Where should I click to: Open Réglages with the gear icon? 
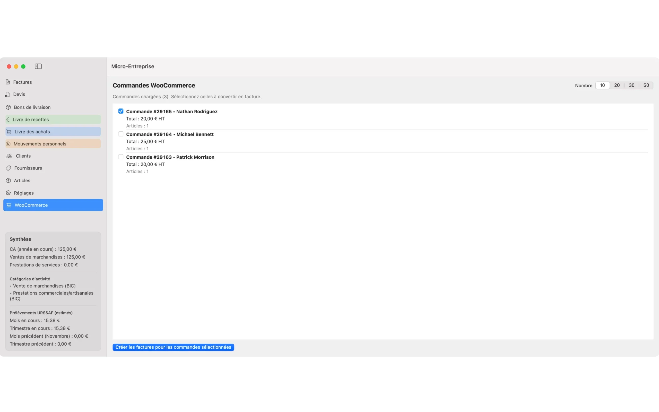8,193
